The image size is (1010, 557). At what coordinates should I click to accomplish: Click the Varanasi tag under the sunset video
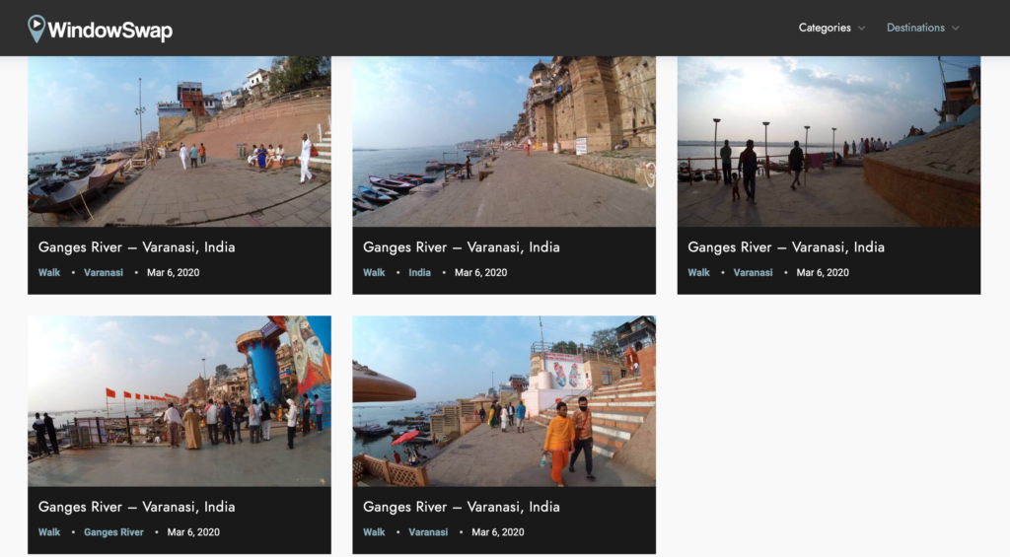coord(753,273)
